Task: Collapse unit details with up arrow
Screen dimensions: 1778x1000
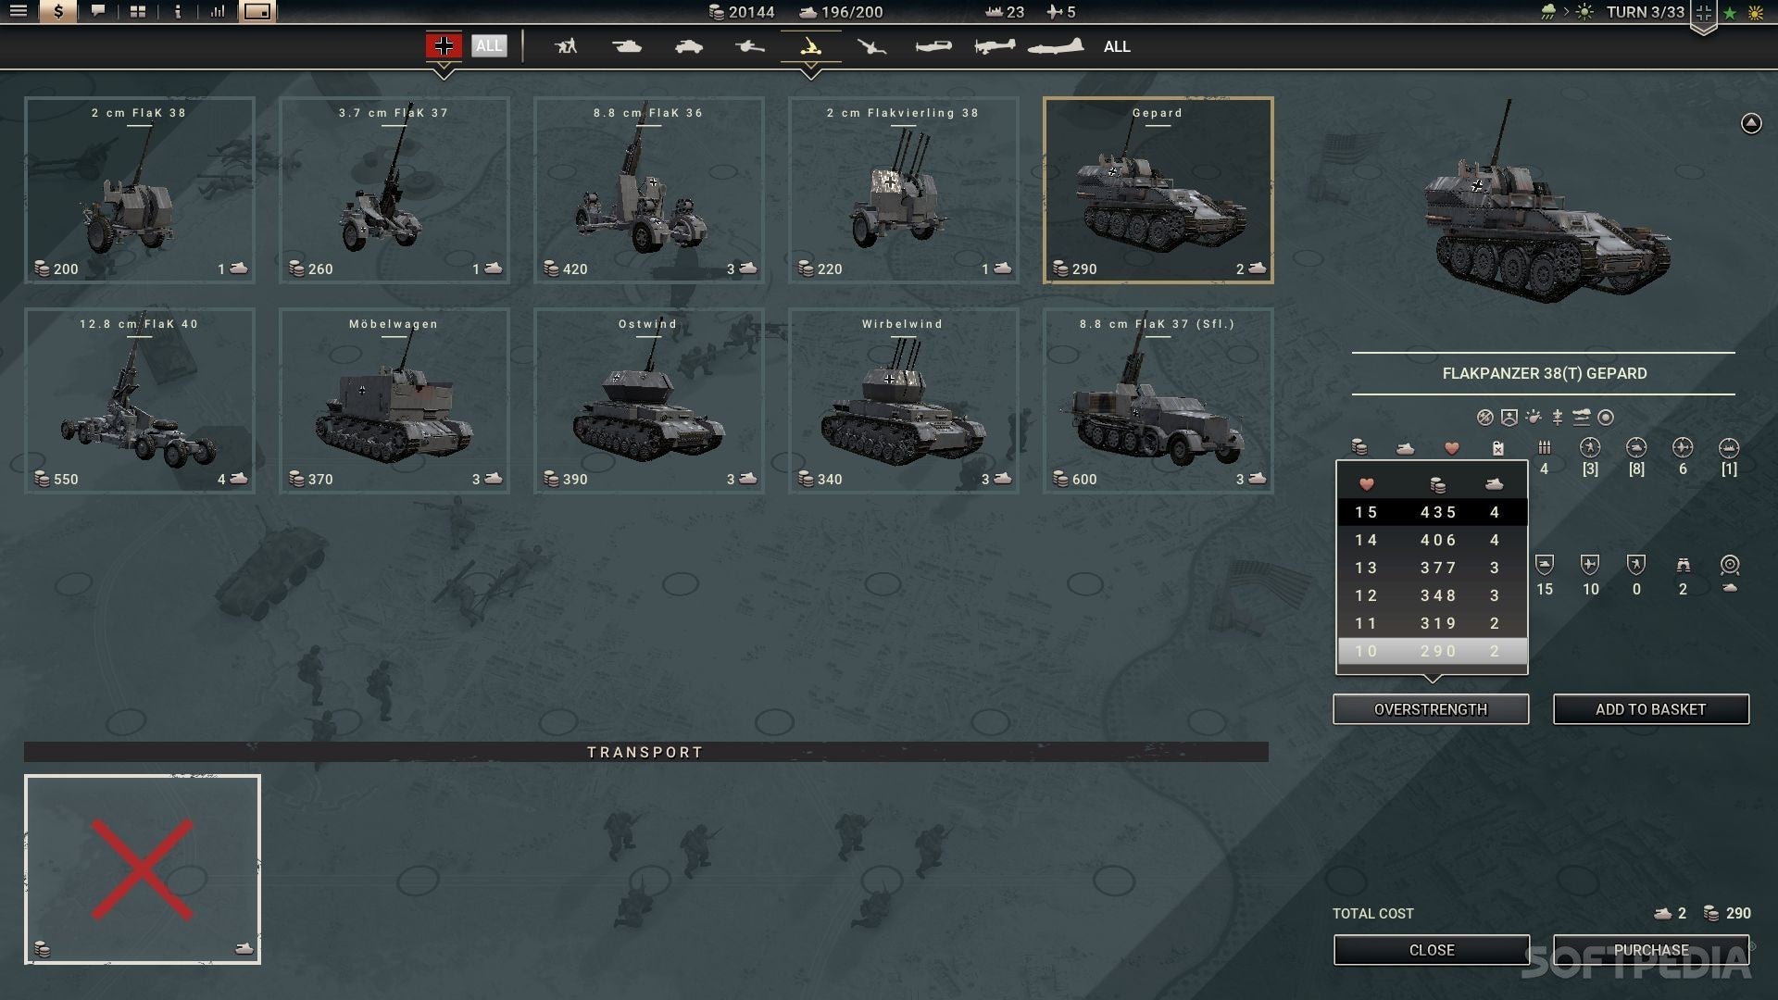Action: coord(1750,123)
